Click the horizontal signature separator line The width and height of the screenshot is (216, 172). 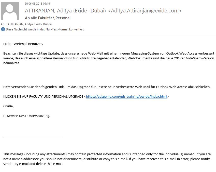coord(33,137)
